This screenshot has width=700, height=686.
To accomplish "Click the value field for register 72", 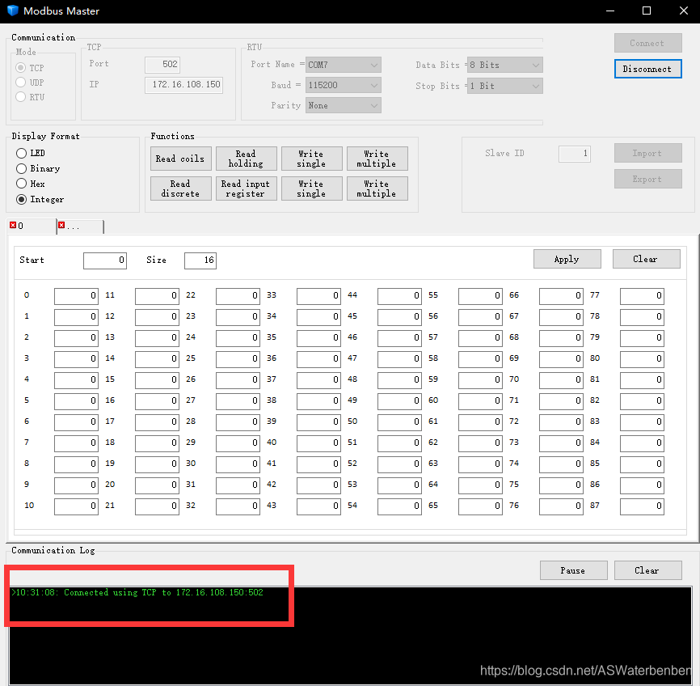I will [561, 422].
